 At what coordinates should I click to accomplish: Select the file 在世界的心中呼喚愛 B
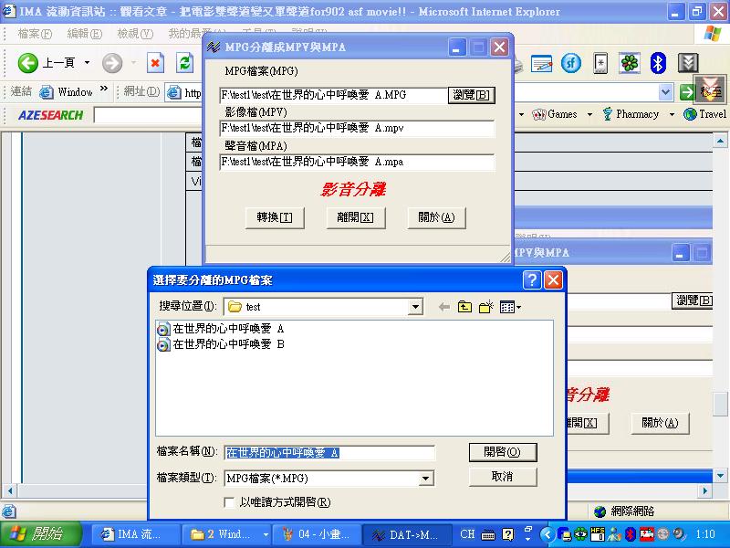click(x=228, y=344)
